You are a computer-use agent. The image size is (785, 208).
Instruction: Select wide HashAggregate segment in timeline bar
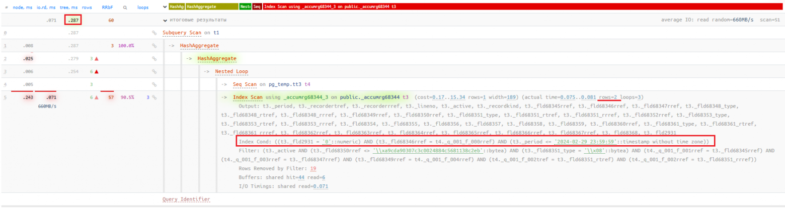pos(212,7)
